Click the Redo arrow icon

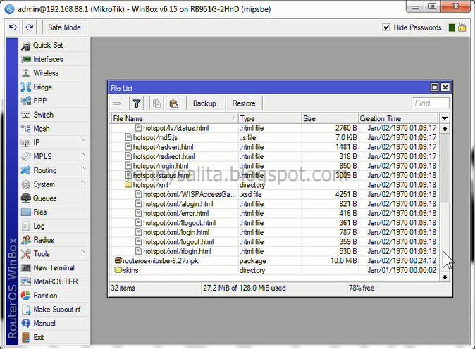(x=30, y=27)
